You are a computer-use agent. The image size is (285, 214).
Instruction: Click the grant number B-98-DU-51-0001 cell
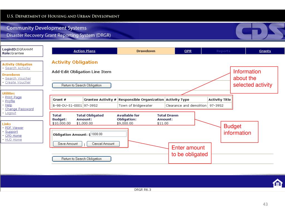point(67,106)
